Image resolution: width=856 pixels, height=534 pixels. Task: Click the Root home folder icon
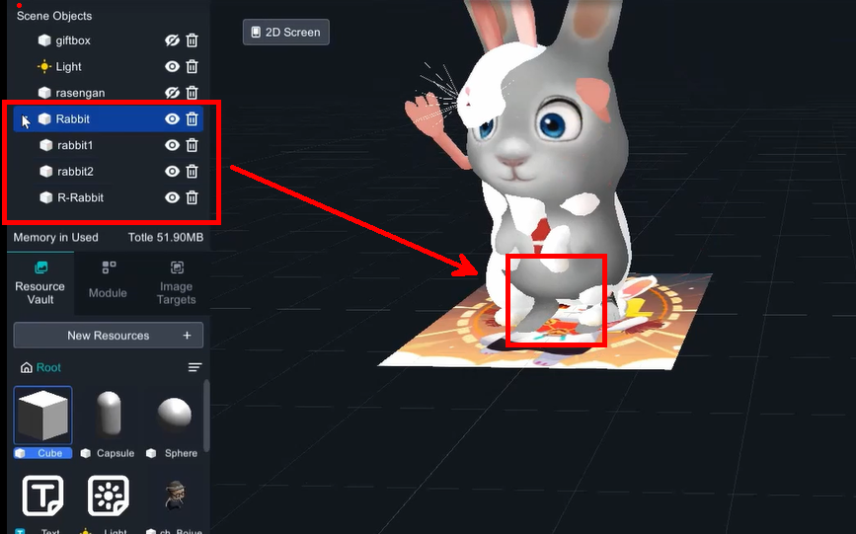(27, 367)
